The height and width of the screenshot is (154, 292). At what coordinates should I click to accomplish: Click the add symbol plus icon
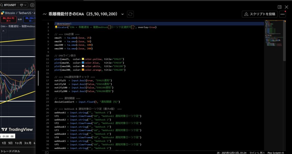(32, 5)
